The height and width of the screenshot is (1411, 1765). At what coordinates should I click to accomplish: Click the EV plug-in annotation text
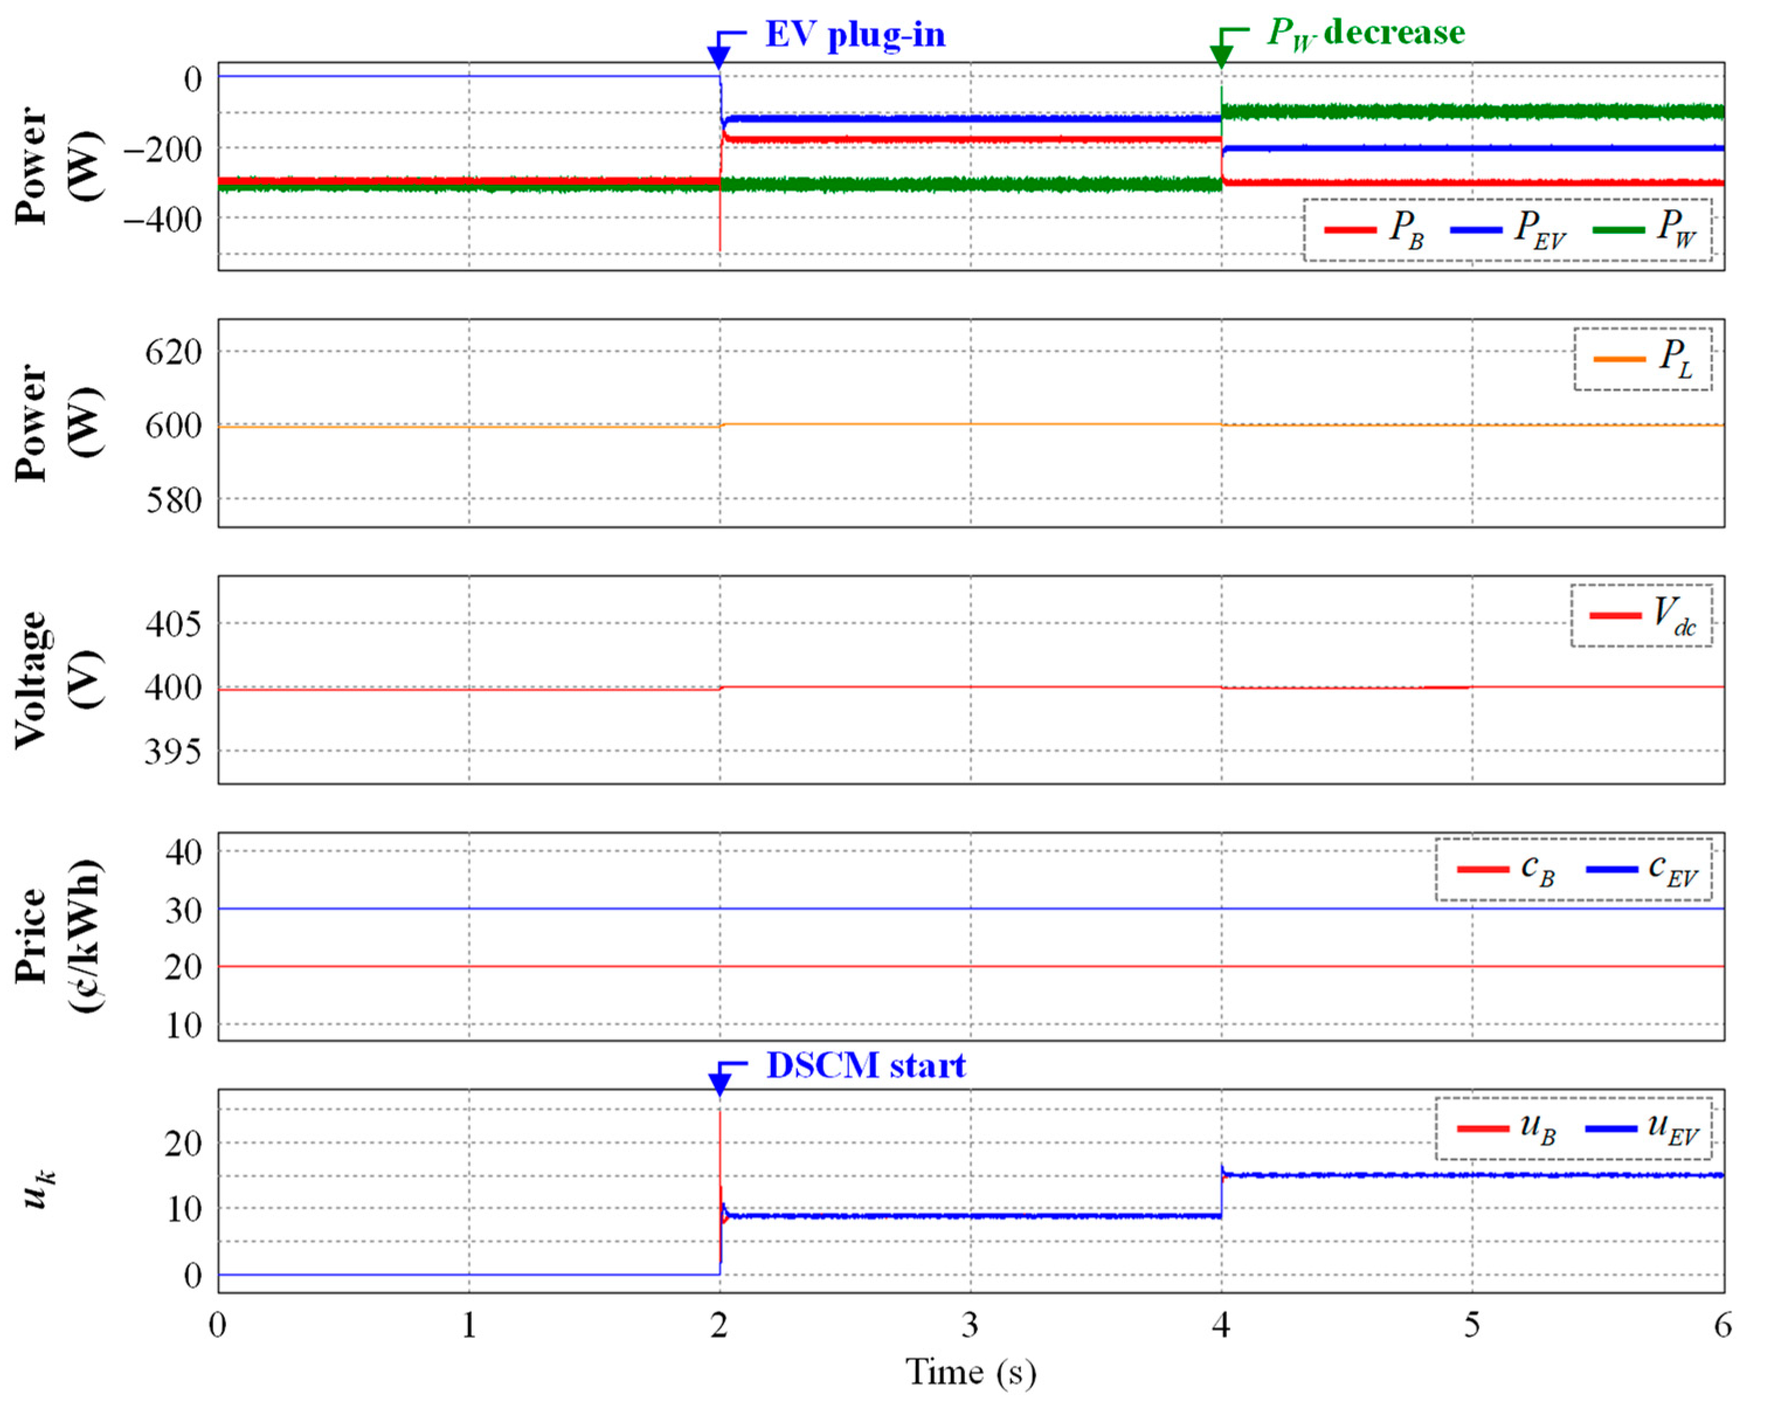point(854,35)
